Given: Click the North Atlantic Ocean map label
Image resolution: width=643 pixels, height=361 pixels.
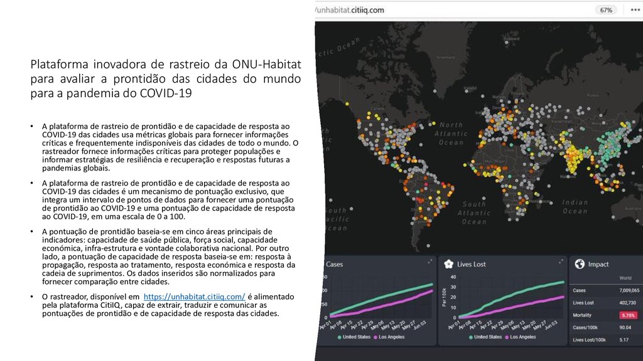Looking at the screenshot, I should tap(451, 133).
